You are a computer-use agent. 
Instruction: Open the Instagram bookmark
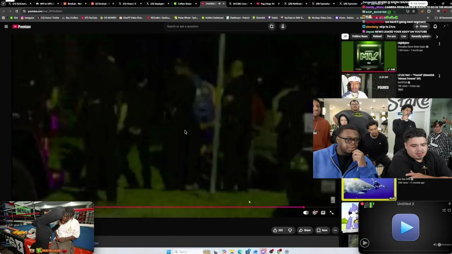pos(28,18)
